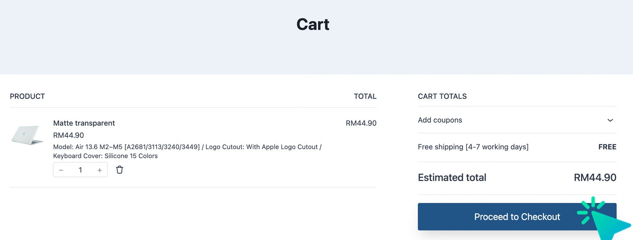Open the MacBook case product thumbnail
The width and height of the screenshot is (633, 240).
pos(27,135)
